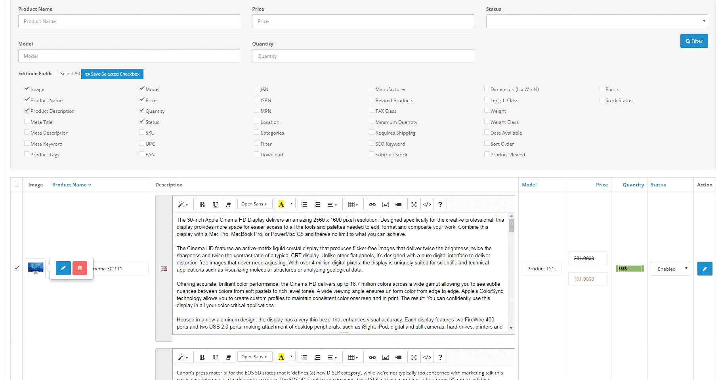Click yellow highlight color button in first editor
Viewport: 720px width, 380px height.
(281, 204)
